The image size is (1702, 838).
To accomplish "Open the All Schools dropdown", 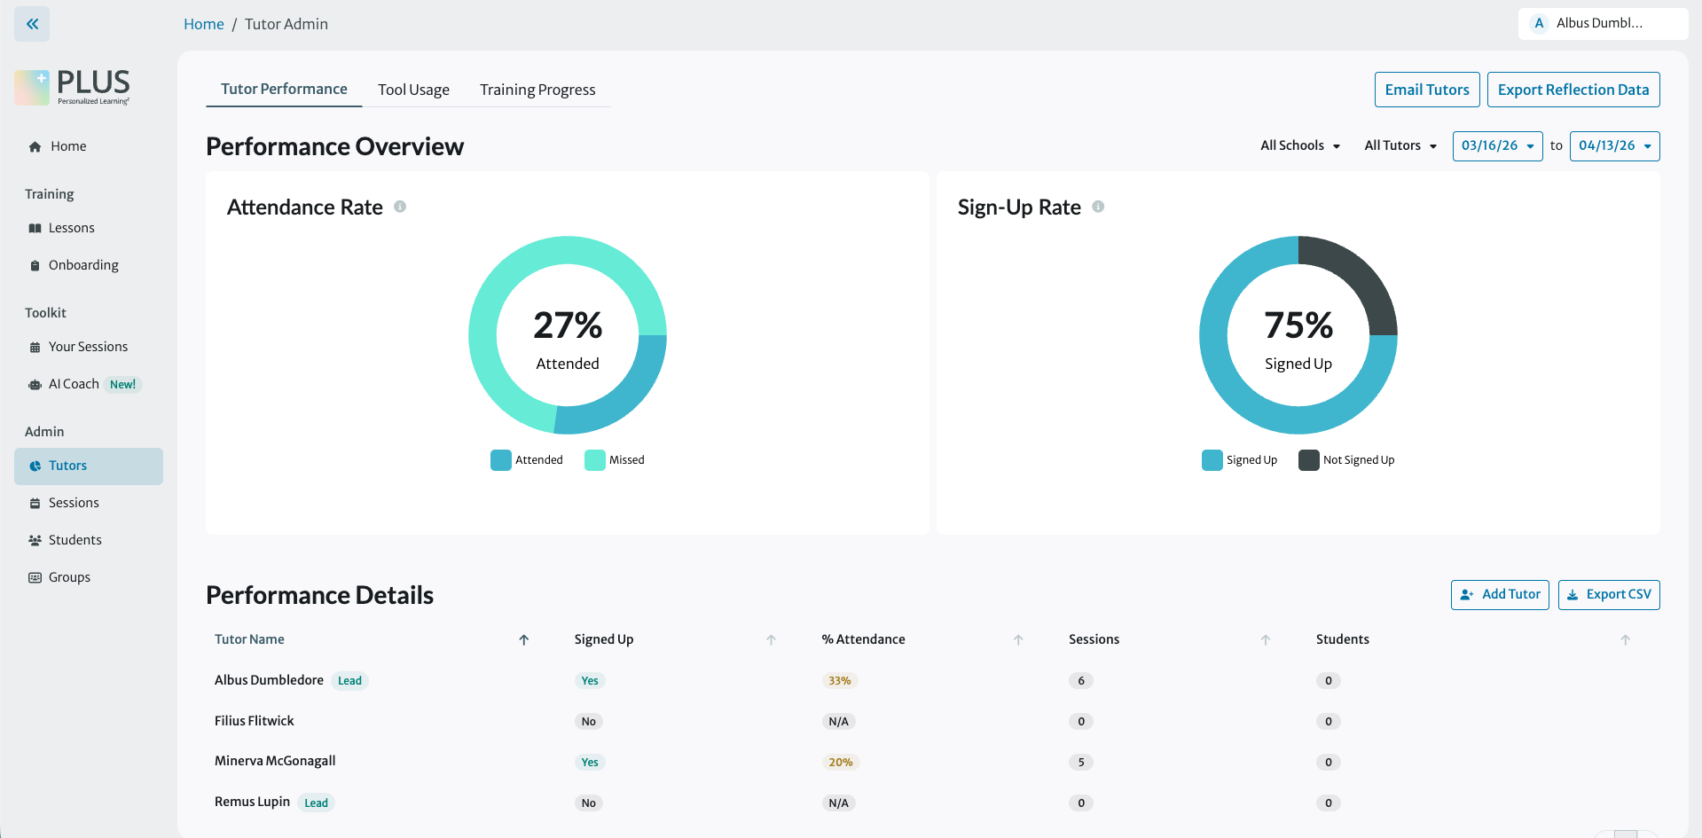I will [x=1300, y=145].
